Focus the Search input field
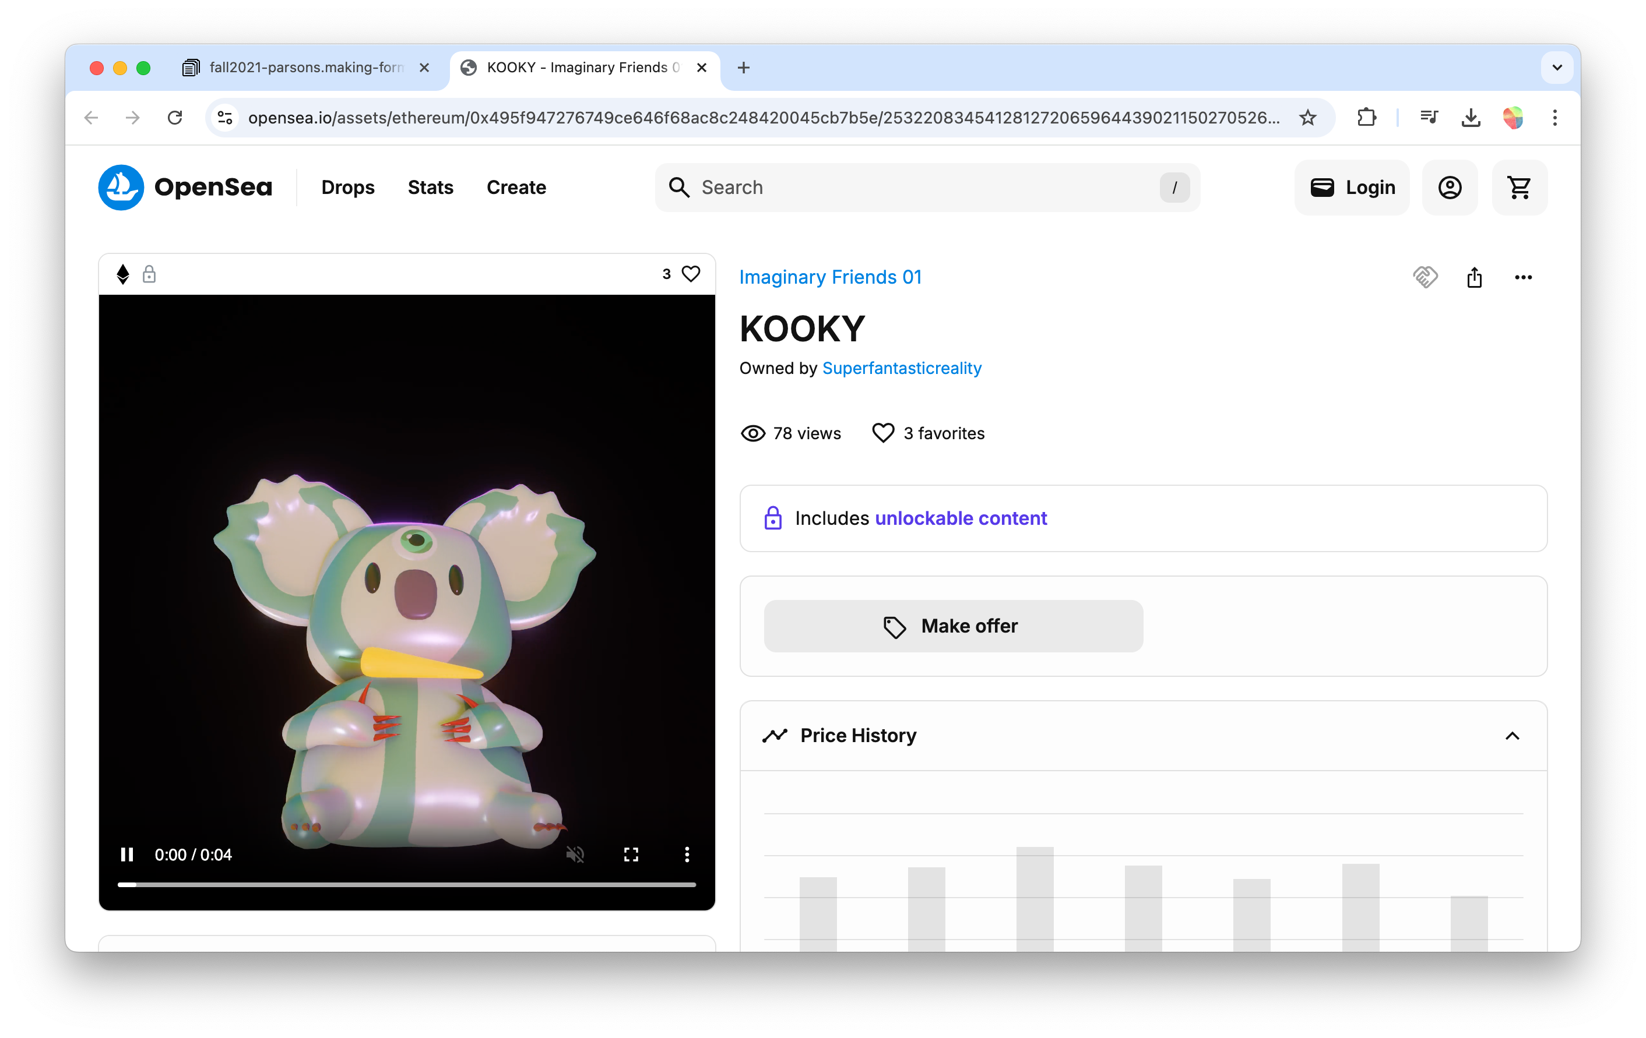Screen dimensions: 1646x1038 [x=927, y=187]
